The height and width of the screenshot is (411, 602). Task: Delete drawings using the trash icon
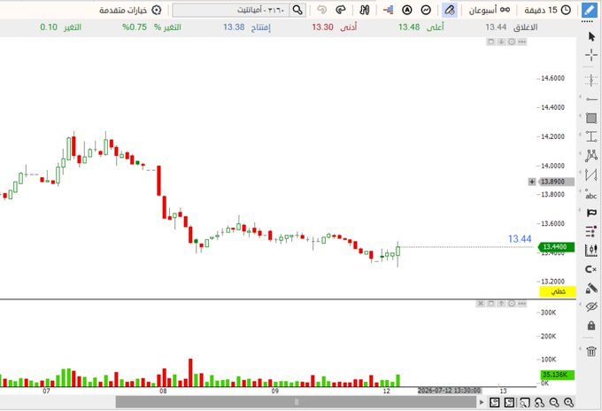pyautogui.click(x=591, y=351)
